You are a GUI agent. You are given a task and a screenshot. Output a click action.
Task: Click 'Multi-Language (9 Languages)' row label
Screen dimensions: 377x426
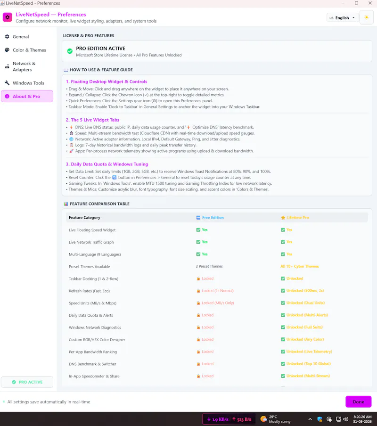pyautogui.click(x=95, y=254)
